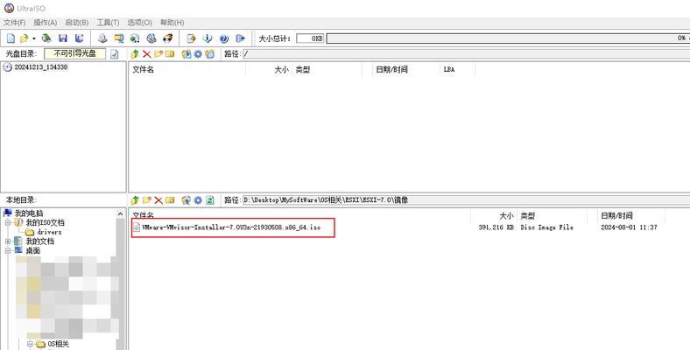Select the 20241213_134338 disc tree item
The image size is (690, 350).
click(x=36, y=67)
